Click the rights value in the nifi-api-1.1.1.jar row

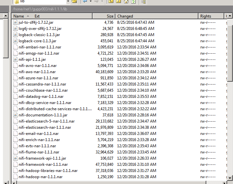click(208, 60)
